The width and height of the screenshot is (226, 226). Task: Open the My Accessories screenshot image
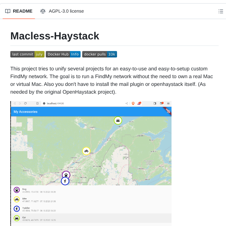pyautogui.click(x=91, y=163)
